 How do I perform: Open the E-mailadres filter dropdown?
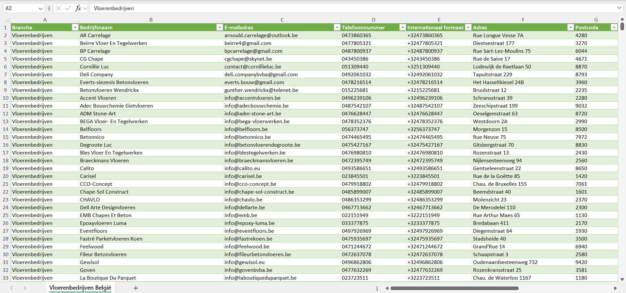coord(337,27)
